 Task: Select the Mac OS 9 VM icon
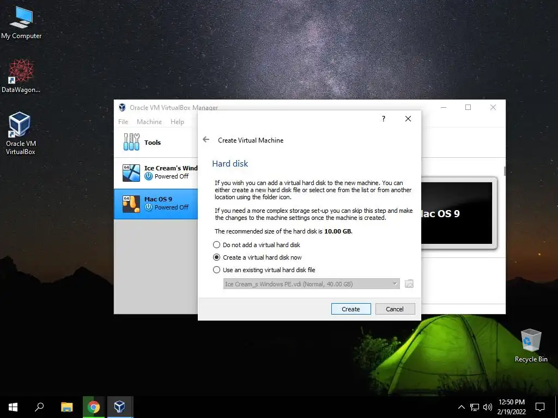point(131,204)
